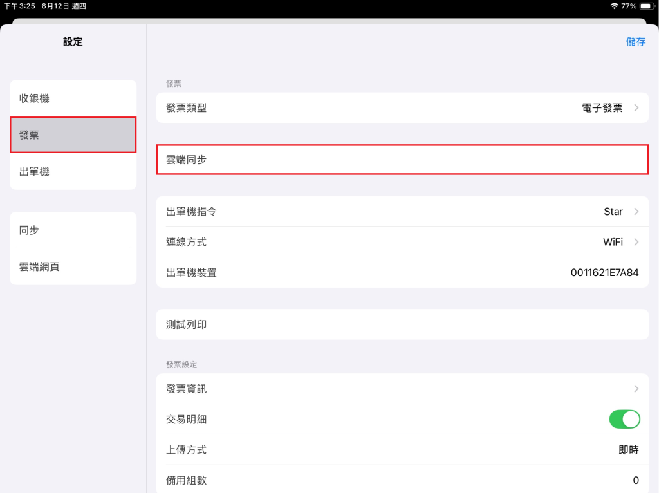Tap the 測試列印 test print button
The image size is (659, 493).
tap(402, 324)
